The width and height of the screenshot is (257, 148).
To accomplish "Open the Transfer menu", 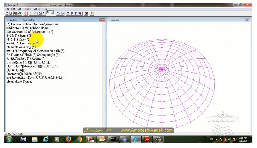I will click(x=27, y=9).
